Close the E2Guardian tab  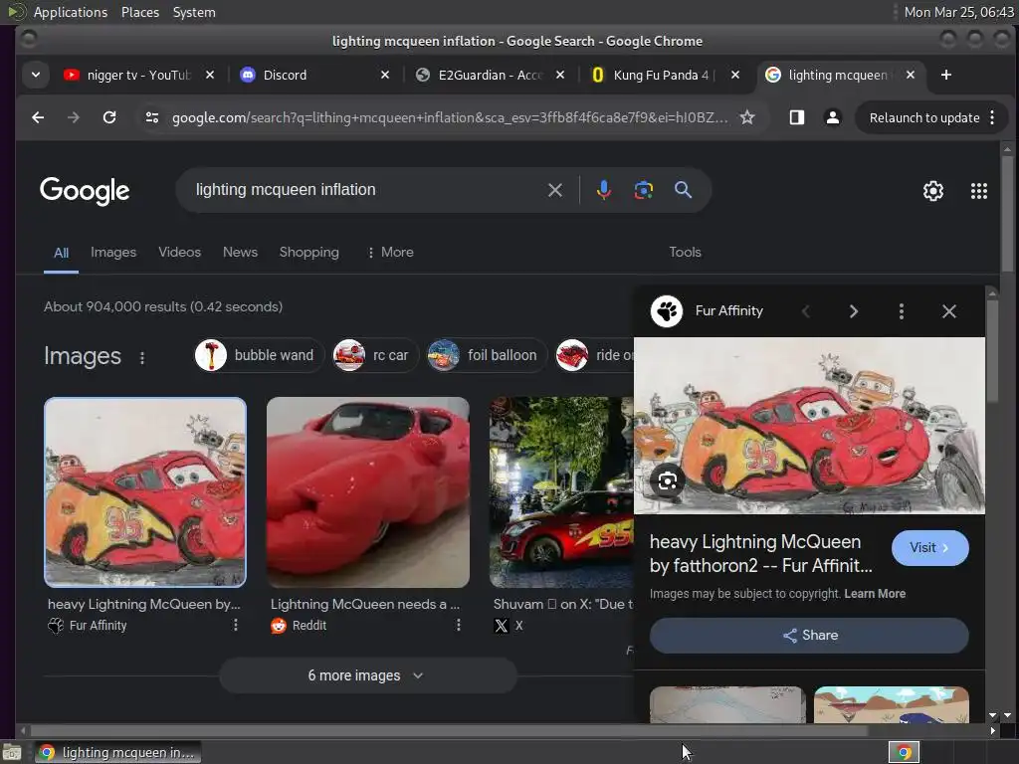click(x=559, y=75)
